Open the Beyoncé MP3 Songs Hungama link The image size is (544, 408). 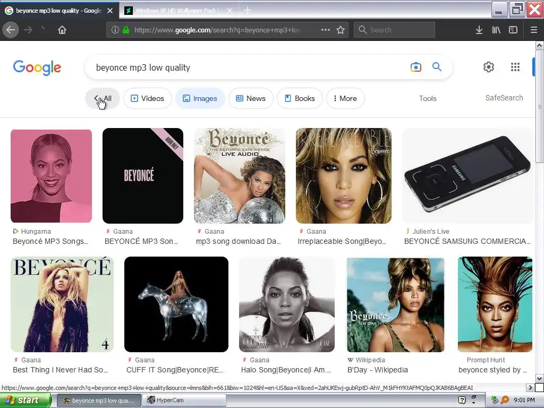(x=50, y=242)
